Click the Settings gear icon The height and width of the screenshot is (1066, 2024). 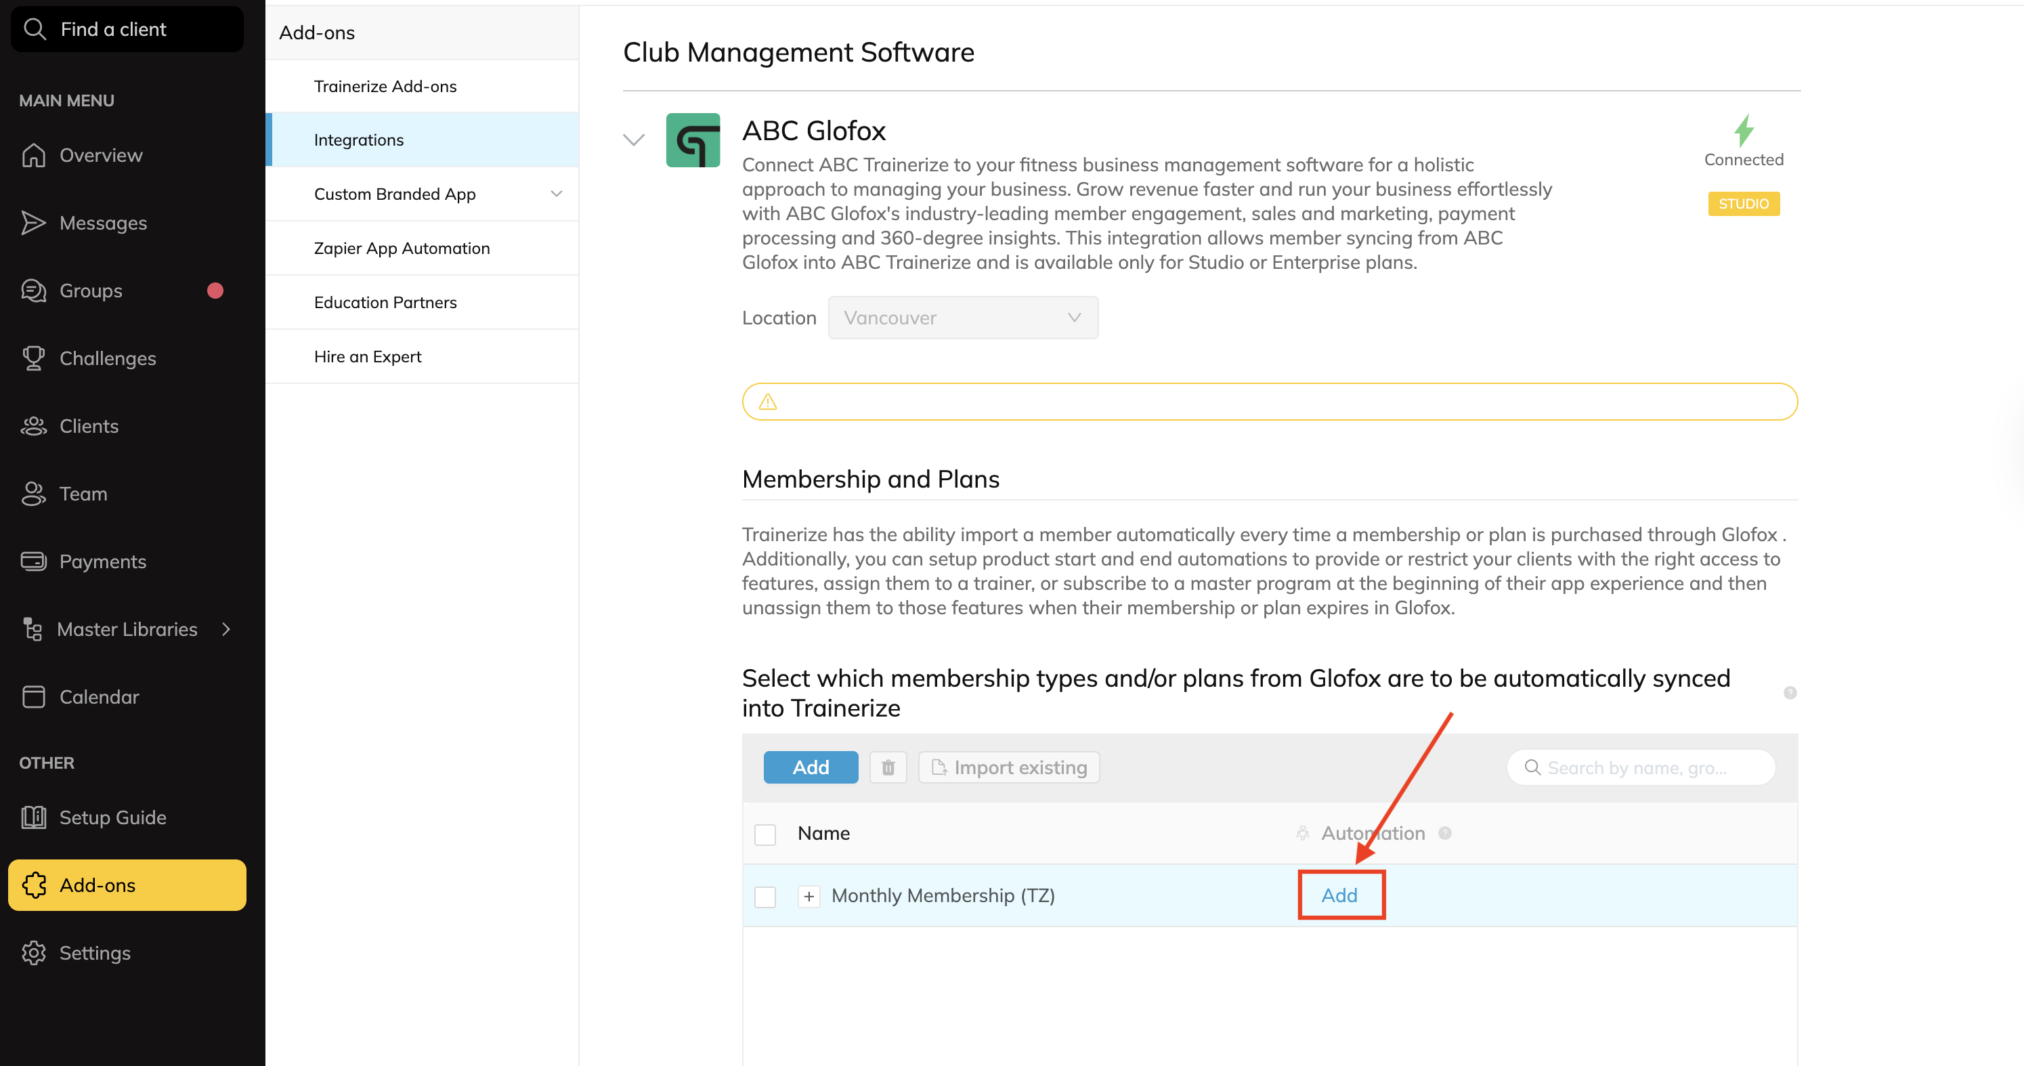pyautogui.click(x=34, y=953)
